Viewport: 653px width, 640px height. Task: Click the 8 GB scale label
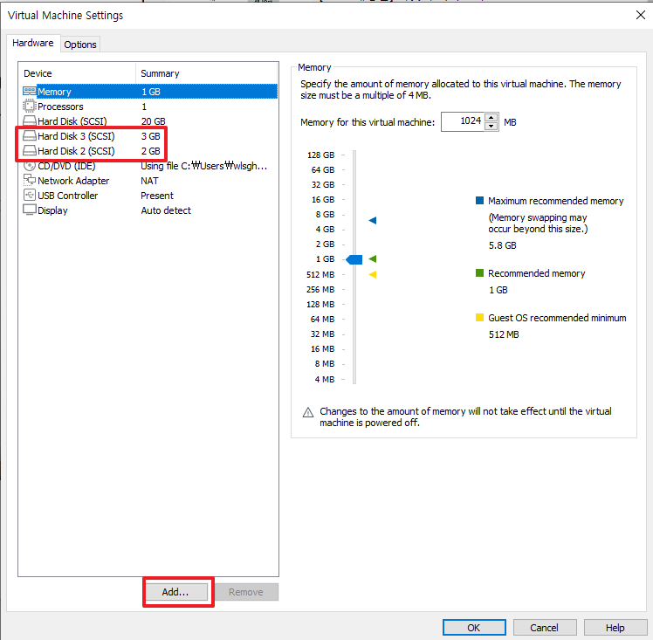point(325,215)
